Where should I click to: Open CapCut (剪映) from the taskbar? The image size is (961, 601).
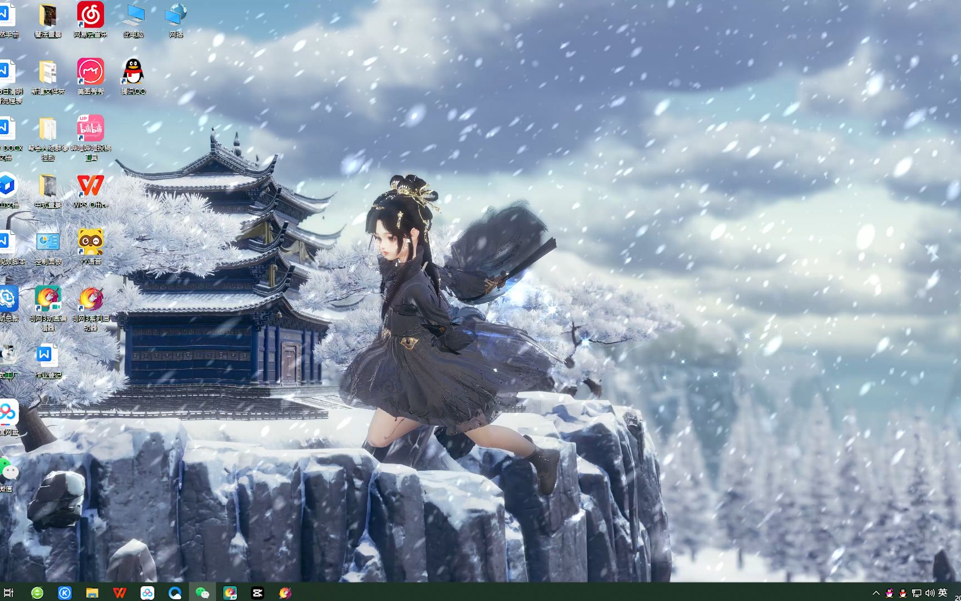point(257,593)
